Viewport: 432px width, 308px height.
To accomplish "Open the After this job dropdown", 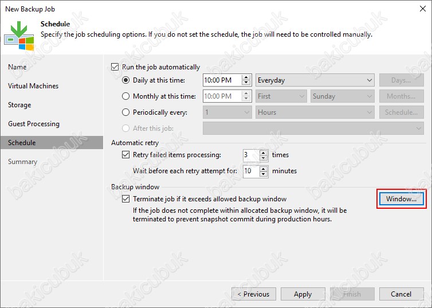I will [313, 128].
